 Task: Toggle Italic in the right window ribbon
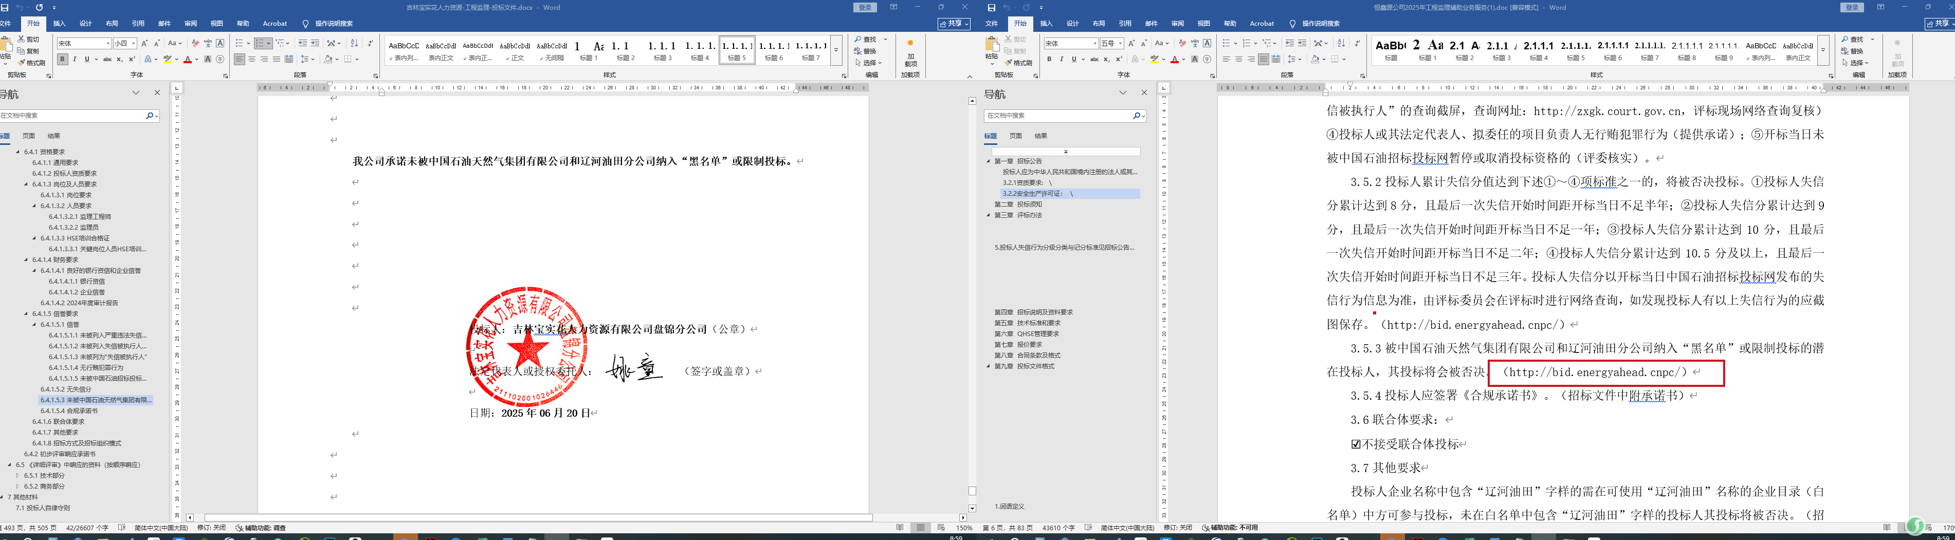pyautogui.click(x=1061, y=59)
